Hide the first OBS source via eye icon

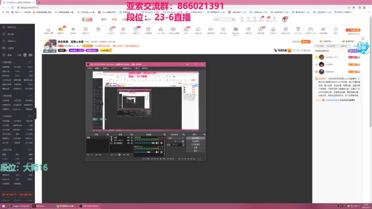(128, 137)
